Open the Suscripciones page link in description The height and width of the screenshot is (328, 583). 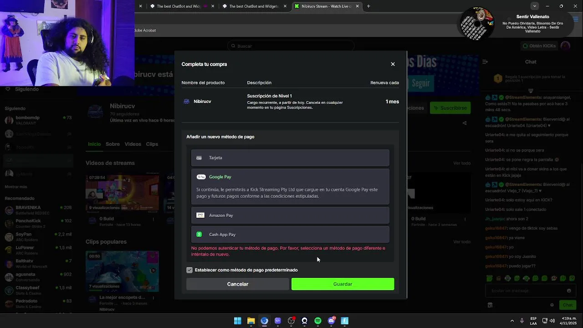coord(300,108)
